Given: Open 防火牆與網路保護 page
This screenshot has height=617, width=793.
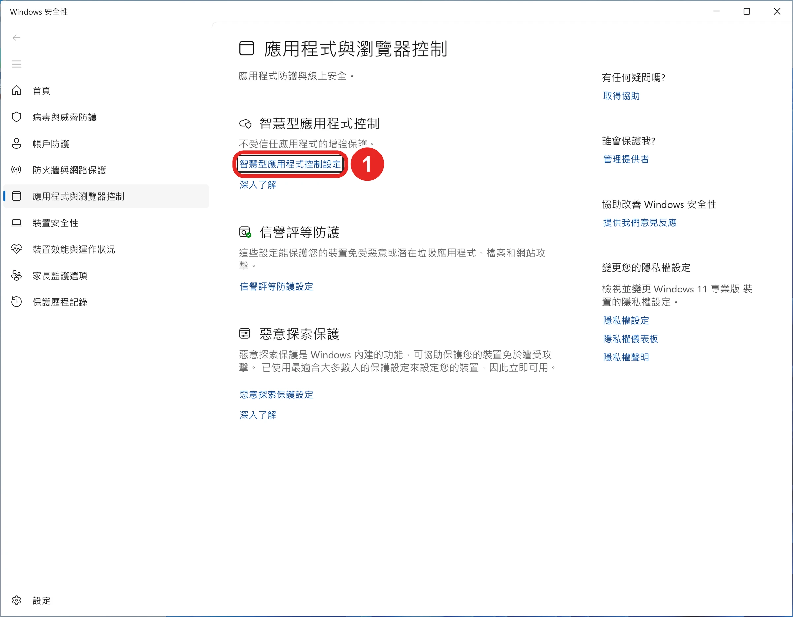Looking at the screenshot, I should 69,170.
